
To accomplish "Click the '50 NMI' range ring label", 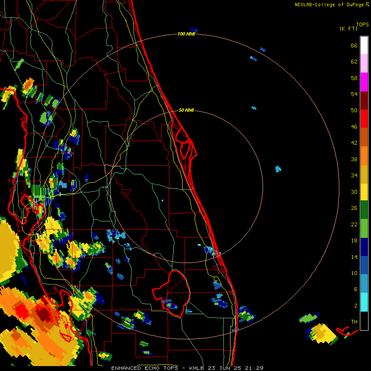I will click(x=186, y=110).
